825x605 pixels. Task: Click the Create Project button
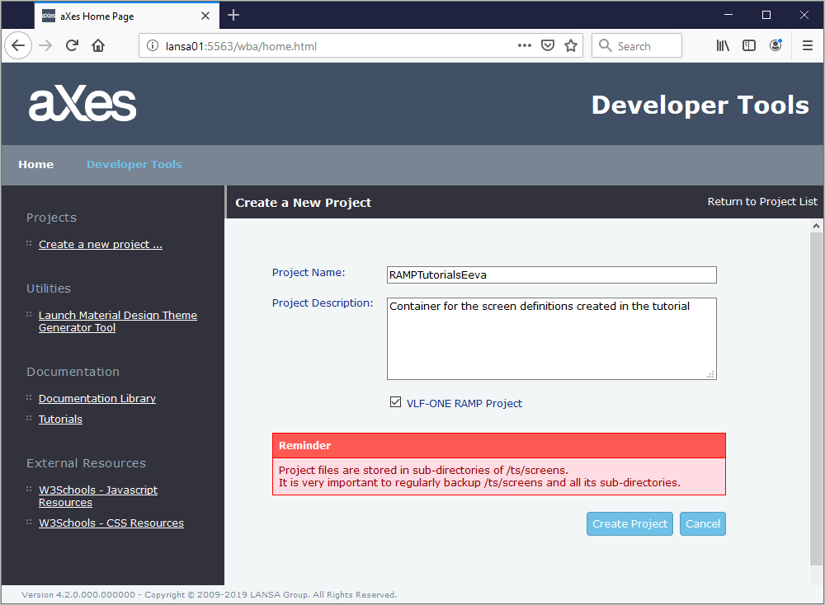[x=629, y=523]
